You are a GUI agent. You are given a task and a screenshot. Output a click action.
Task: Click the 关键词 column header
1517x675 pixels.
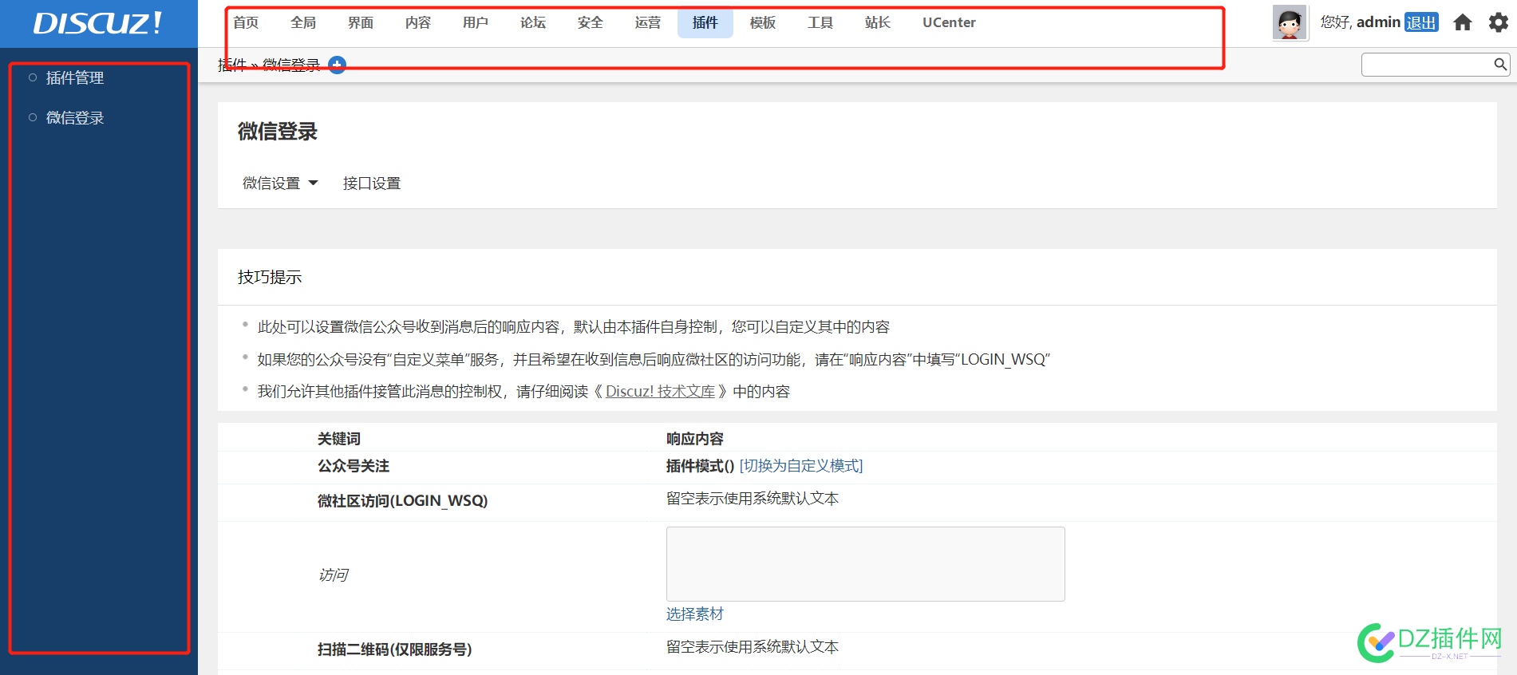point(339,439)
